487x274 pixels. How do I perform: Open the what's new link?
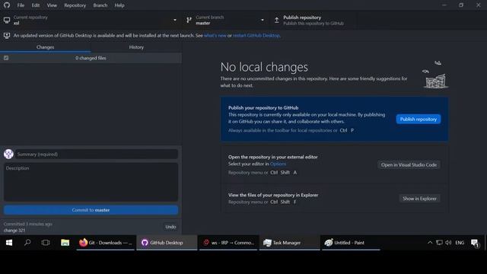215,36
